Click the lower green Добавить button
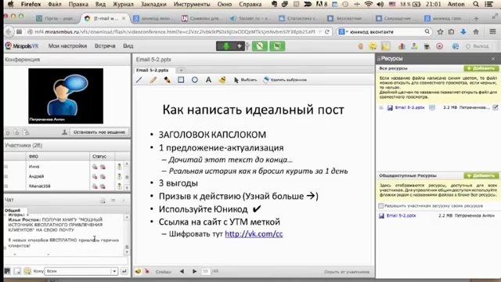The height and width of the screenshot is (282, 501). click(x=481, y=175)
